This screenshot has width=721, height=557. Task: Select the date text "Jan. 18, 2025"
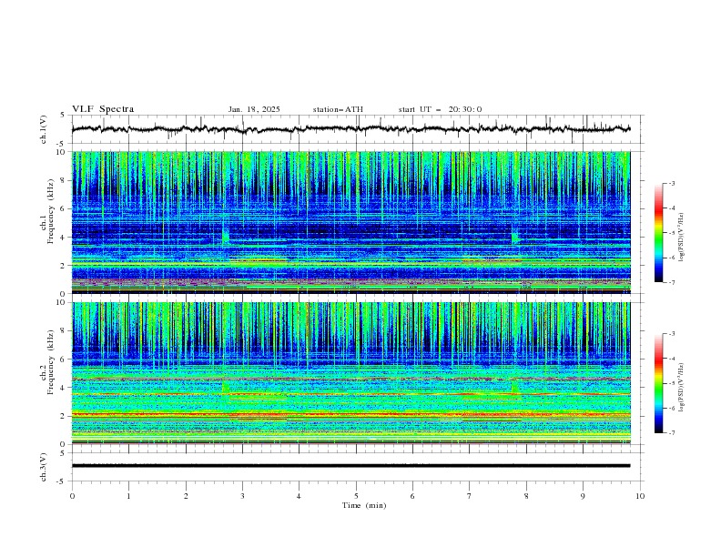[x=254, y=109]
